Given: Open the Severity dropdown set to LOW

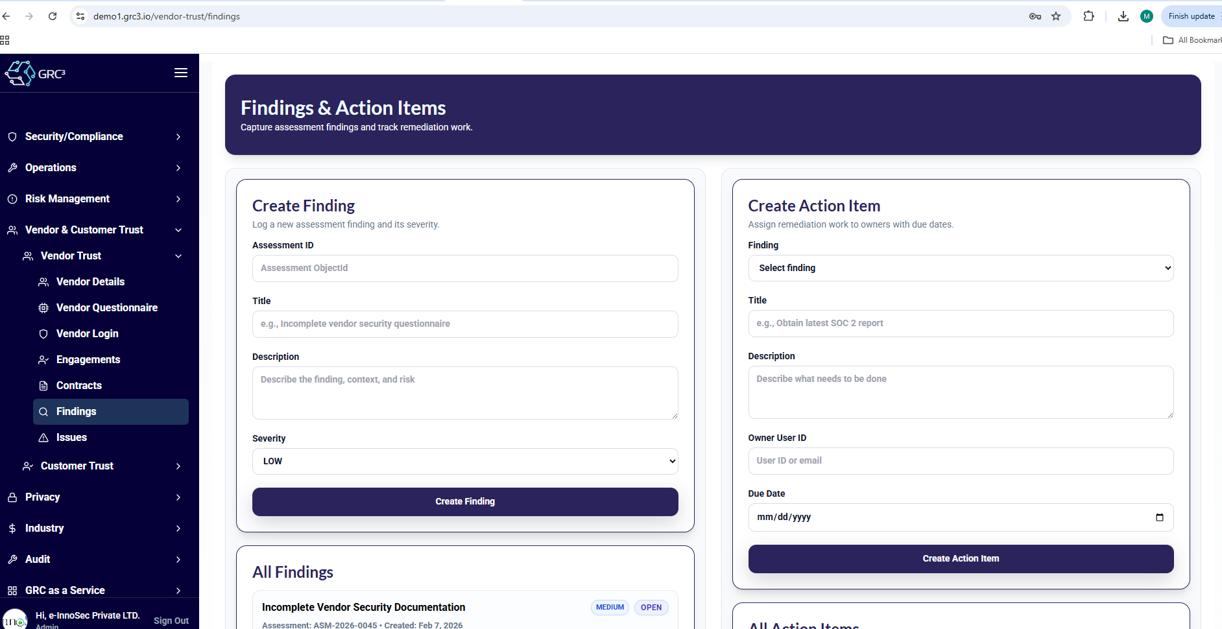Looking at the screenshot, I should coord(464,461).
